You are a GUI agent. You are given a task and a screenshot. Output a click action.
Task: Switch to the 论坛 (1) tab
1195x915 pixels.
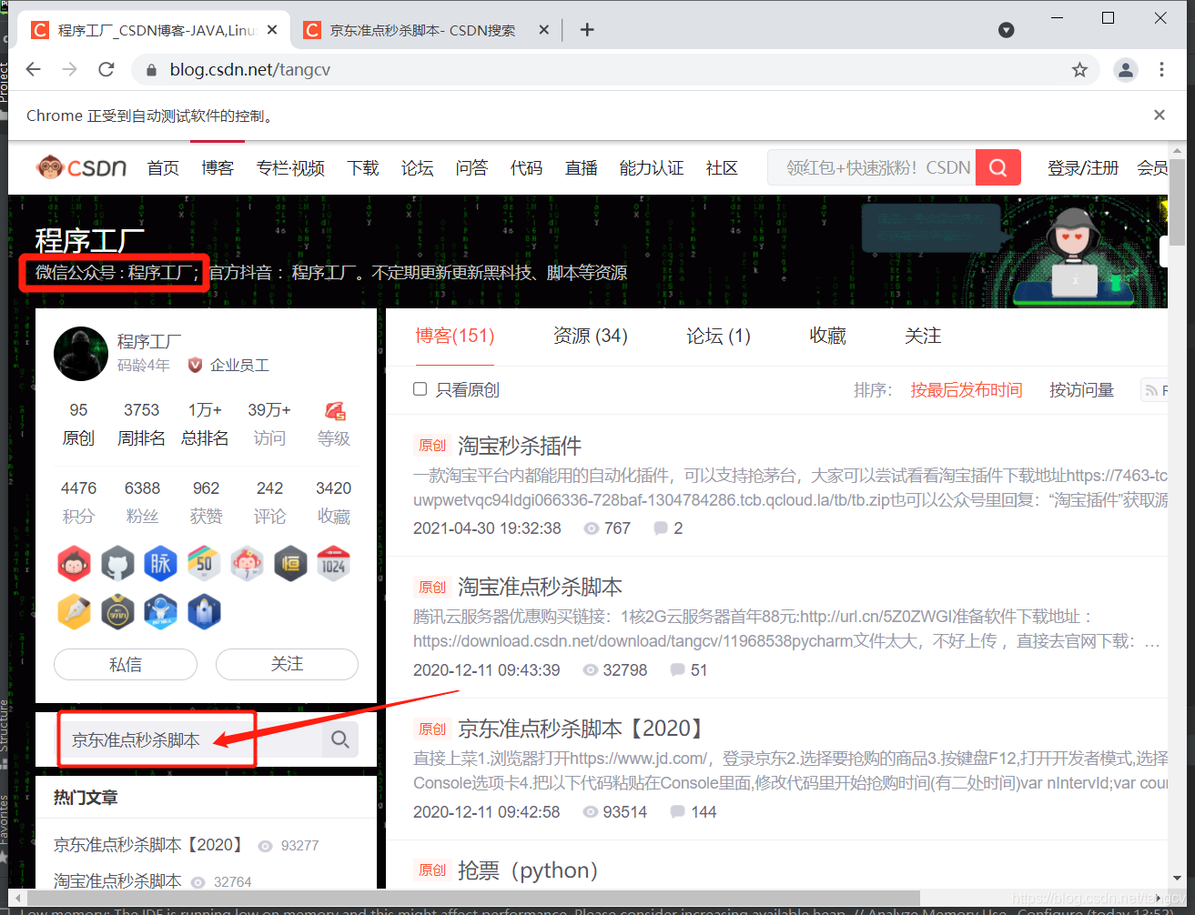point(718,336)
